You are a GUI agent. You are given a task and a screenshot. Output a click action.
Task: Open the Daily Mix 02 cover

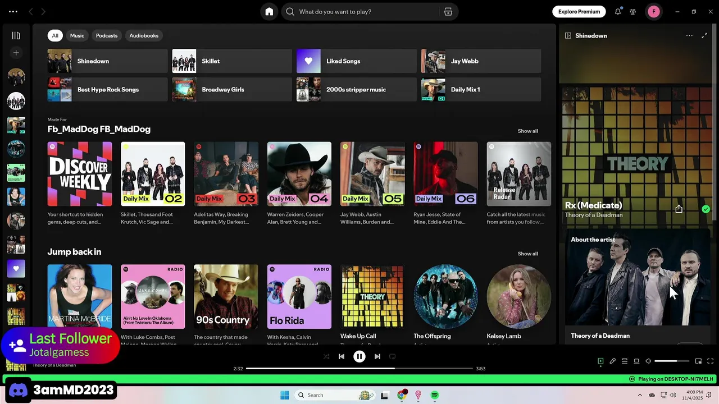pyautogui.click(x=153, y=174)
